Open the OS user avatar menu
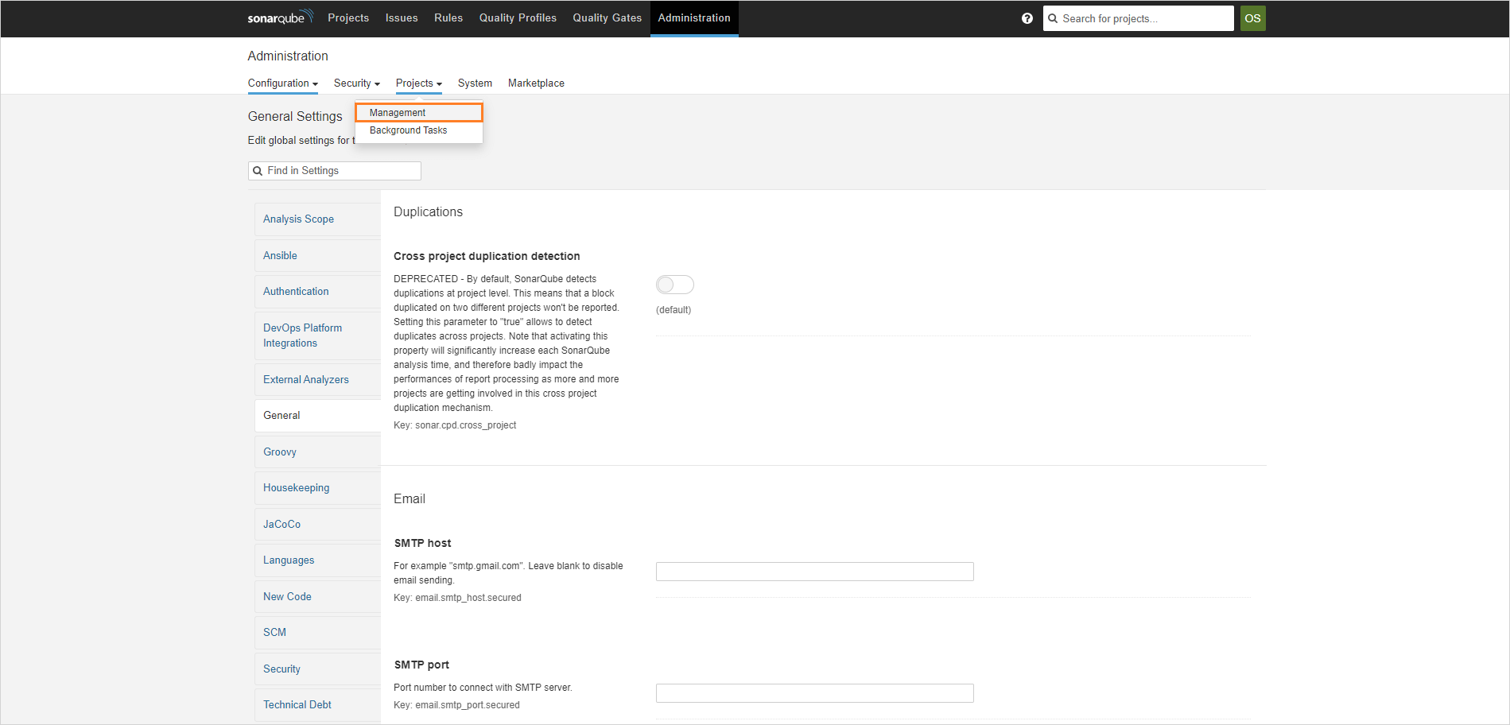The width and height of the screenshot is (1510, 725). tap(1252, 17)
